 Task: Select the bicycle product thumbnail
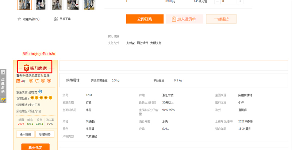point(57,5)
